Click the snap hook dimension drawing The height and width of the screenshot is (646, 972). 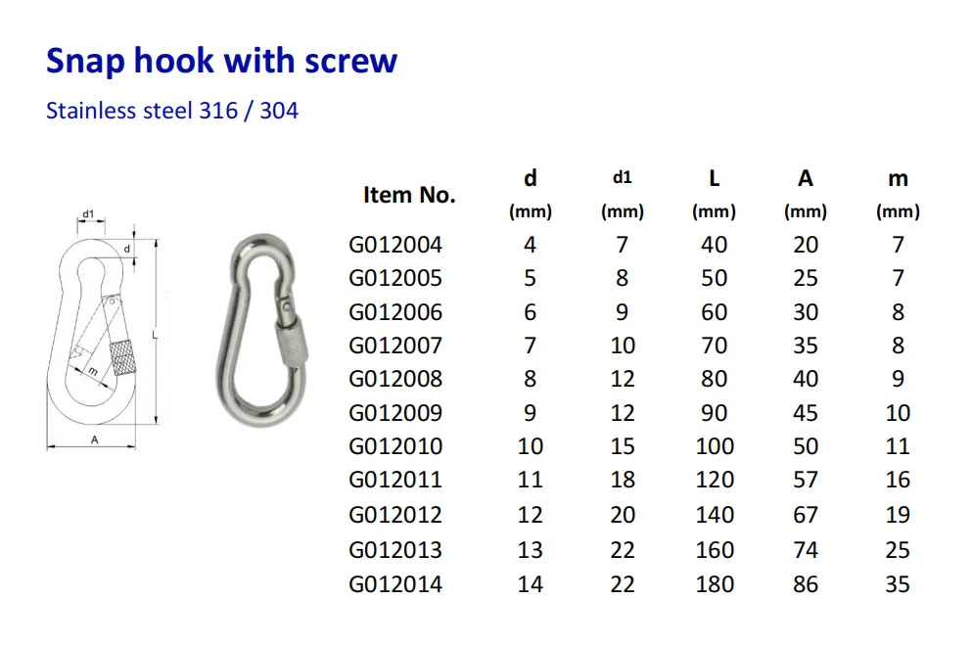point(104,330)
